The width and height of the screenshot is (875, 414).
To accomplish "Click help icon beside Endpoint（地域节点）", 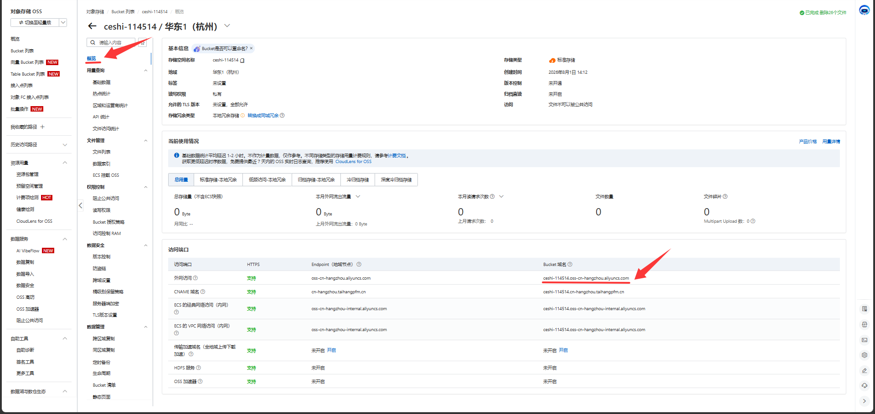I will coord(359,265).
